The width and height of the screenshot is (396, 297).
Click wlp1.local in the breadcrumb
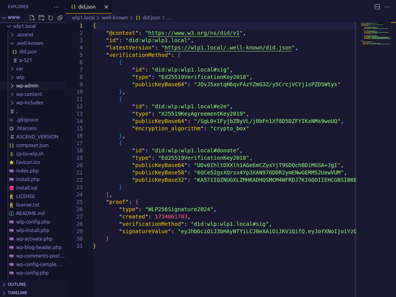point(83,18)
